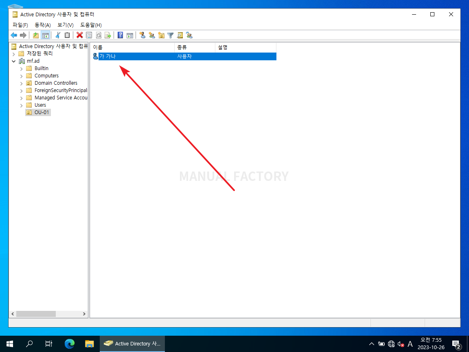Collapse the mf.ad domain node
This screenshot has width=469, height=352.
pyautogui.click(x=14, y=61)
